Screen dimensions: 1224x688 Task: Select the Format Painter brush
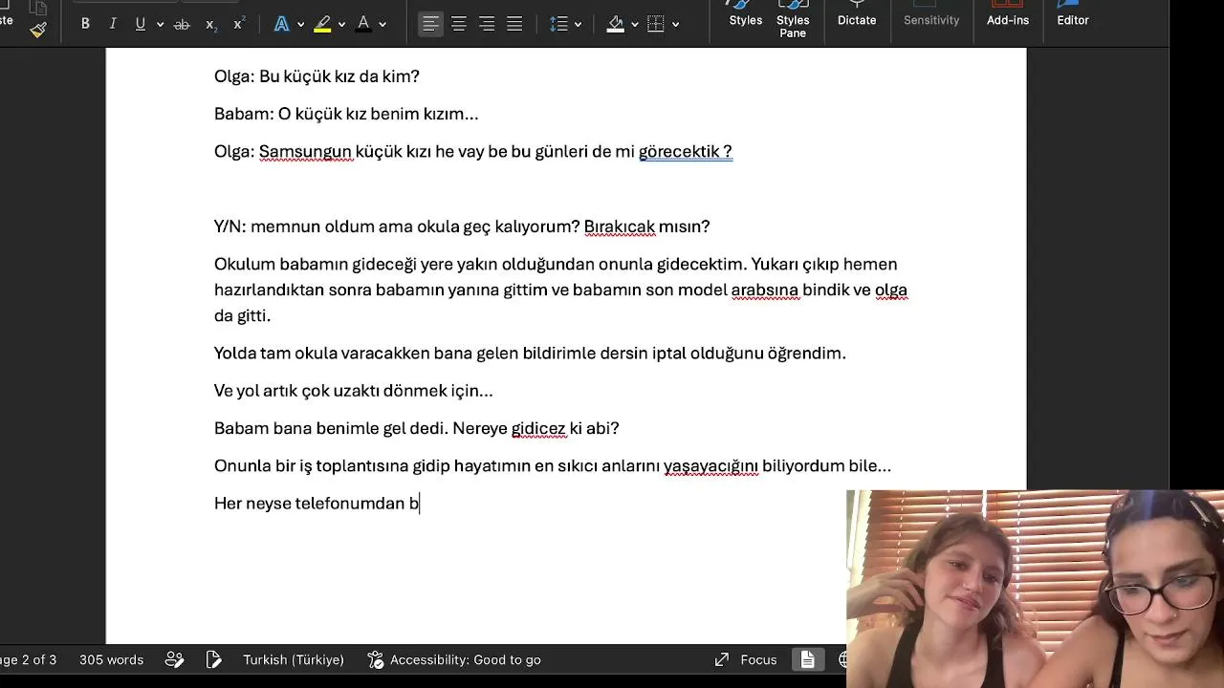(x=37, y=30)
